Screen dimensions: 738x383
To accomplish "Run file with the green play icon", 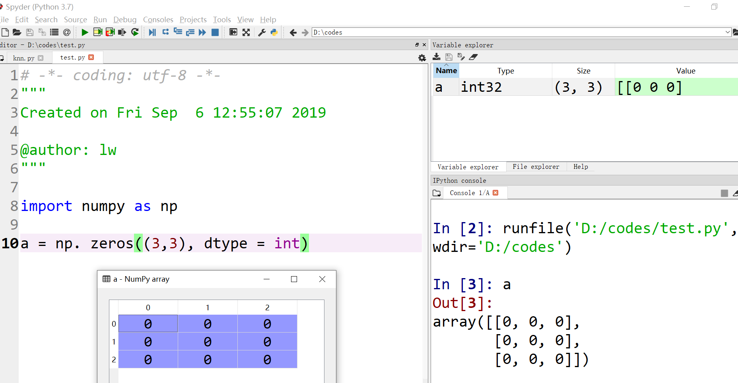I will click(x=85, y=32).
